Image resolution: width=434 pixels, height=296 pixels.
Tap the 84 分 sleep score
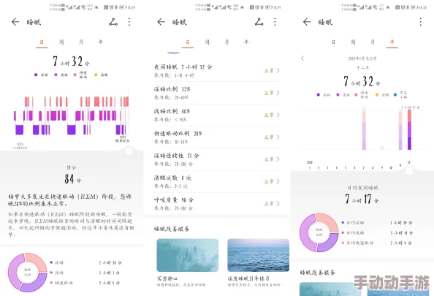coord(73,179)
